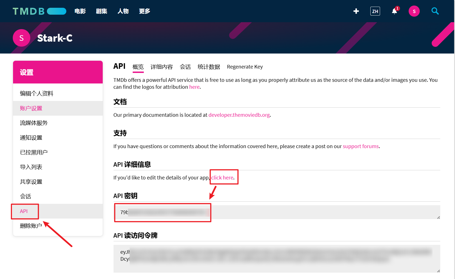Click the API 密钥 heading

click(125, 196)
